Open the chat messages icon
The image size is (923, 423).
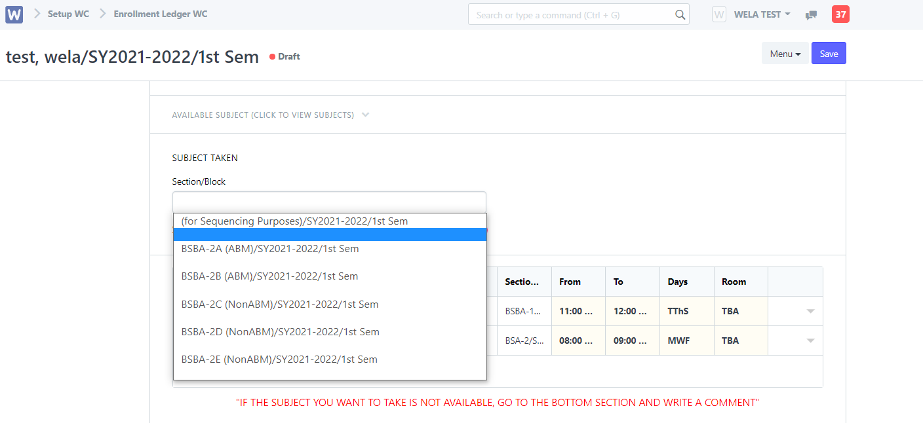[x=811, y=14]
